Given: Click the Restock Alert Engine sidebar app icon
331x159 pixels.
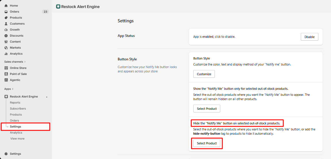Looking at the screenshot, I should 6,97.
